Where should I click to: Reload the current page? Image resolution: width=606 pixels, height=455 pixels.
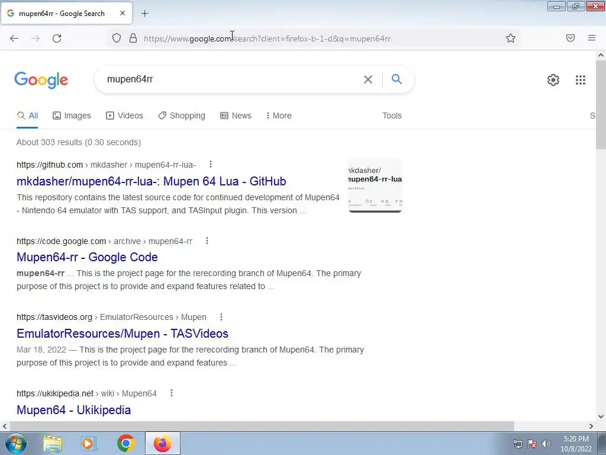[57, 39]
